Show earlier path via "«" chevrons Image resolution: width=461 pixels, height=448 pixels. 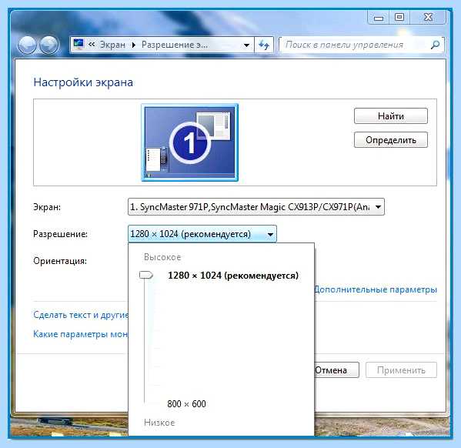(x=92, y=45)
